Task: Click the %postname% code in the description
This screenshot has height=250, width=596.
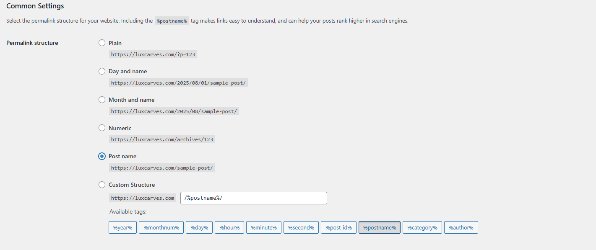Action: 172,20
